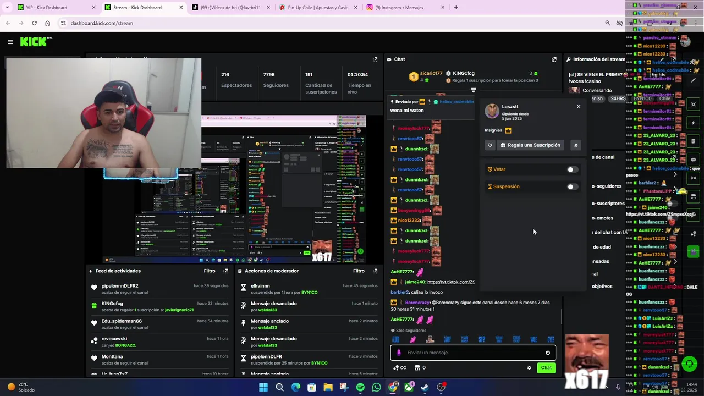The height and width of the screenshot is (396, 704).
Task: Insert the ALOOO quick emote
Action: click(395, 339)
